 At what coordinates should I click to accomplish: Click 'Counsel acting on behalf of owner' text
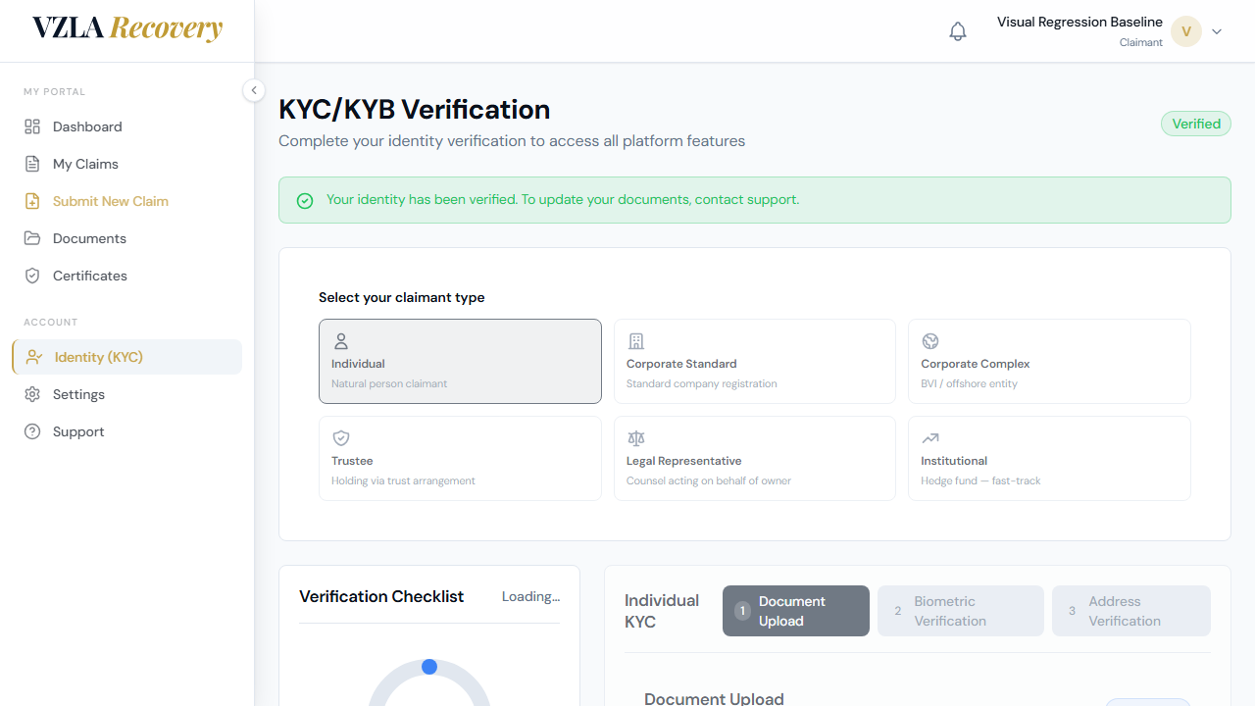709,480
